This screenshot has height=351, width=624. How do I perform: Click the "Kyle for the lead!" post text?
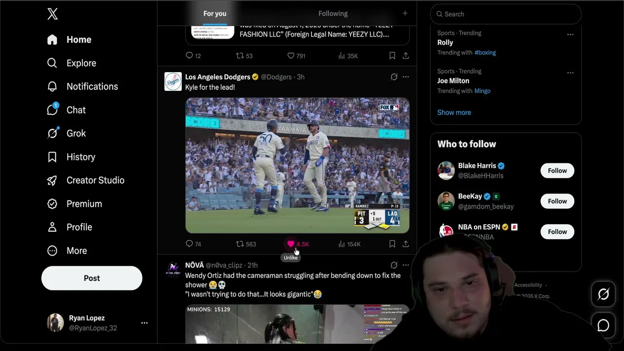click(210, 87)
